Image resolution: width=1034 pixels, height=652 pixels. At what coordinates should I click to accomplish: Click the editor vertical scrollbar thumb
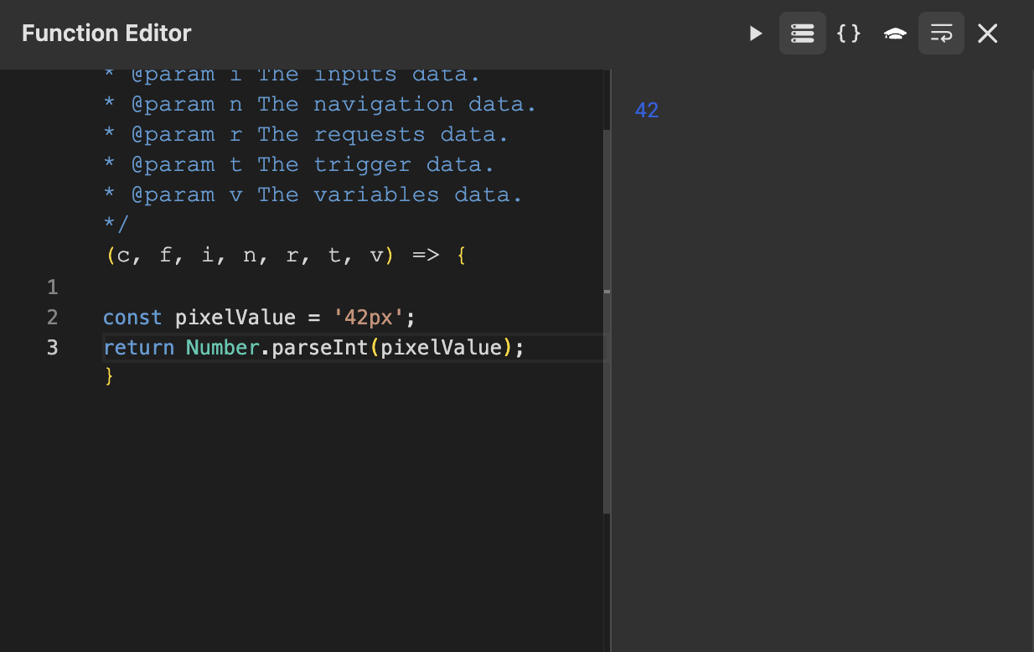[607, 322]
